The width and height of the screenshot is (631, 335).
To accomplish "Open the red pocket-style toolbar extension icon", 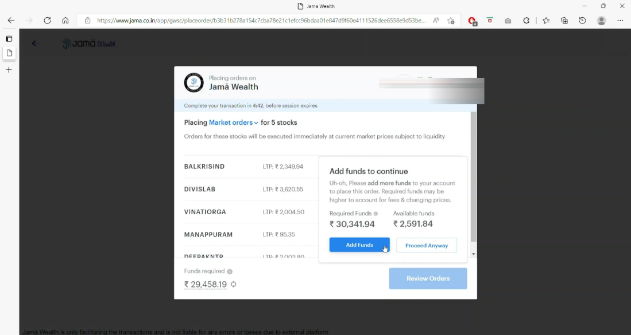I will click(490, 20).
